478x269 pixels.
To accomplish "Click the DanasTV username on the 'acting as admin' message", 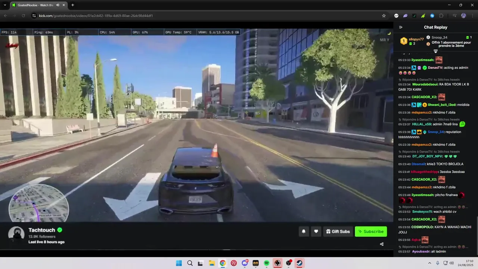I will [435, 68].
